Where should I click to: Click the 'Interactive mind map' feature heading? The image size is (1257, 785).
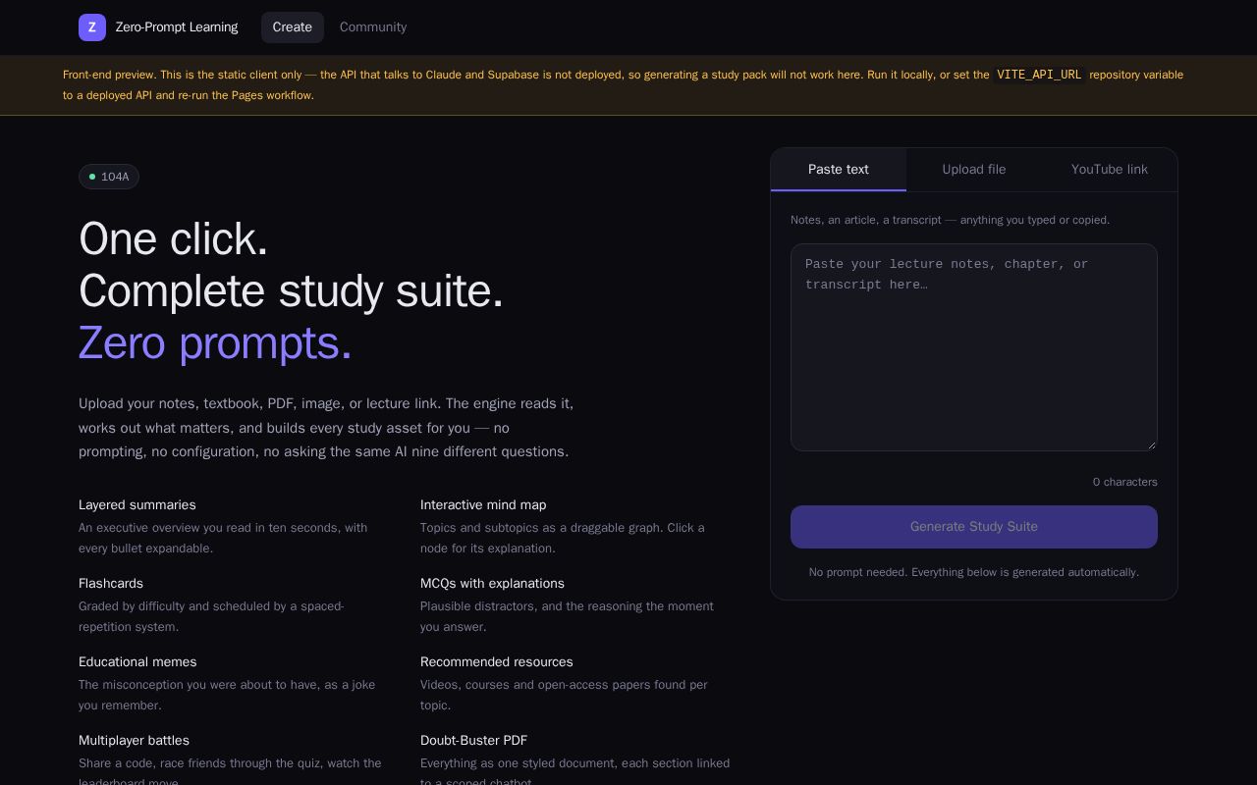(483, 505)
